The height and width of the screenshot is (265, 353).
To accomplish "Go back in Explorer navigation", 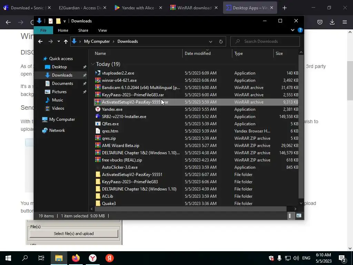I will [40, 41].
